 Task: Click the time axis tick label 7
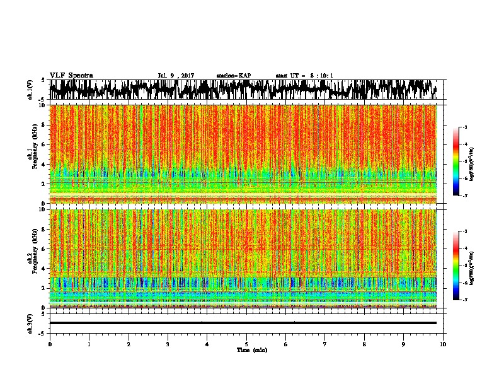(x=325, y=344)
